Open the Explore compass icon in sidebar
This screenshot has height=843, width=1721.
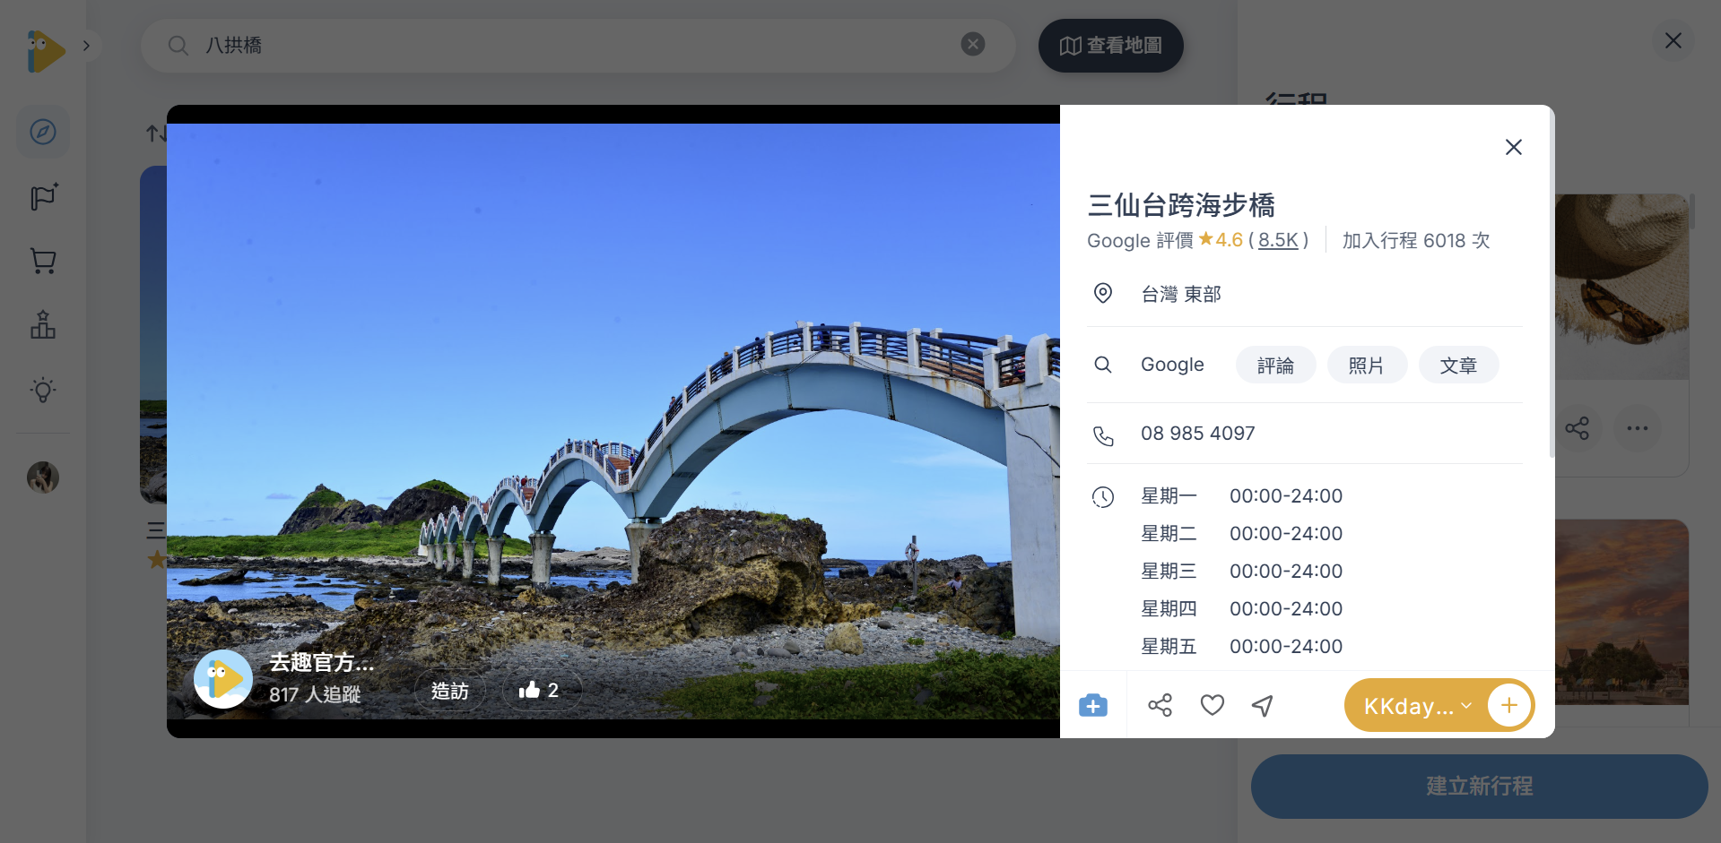point(42,132)
